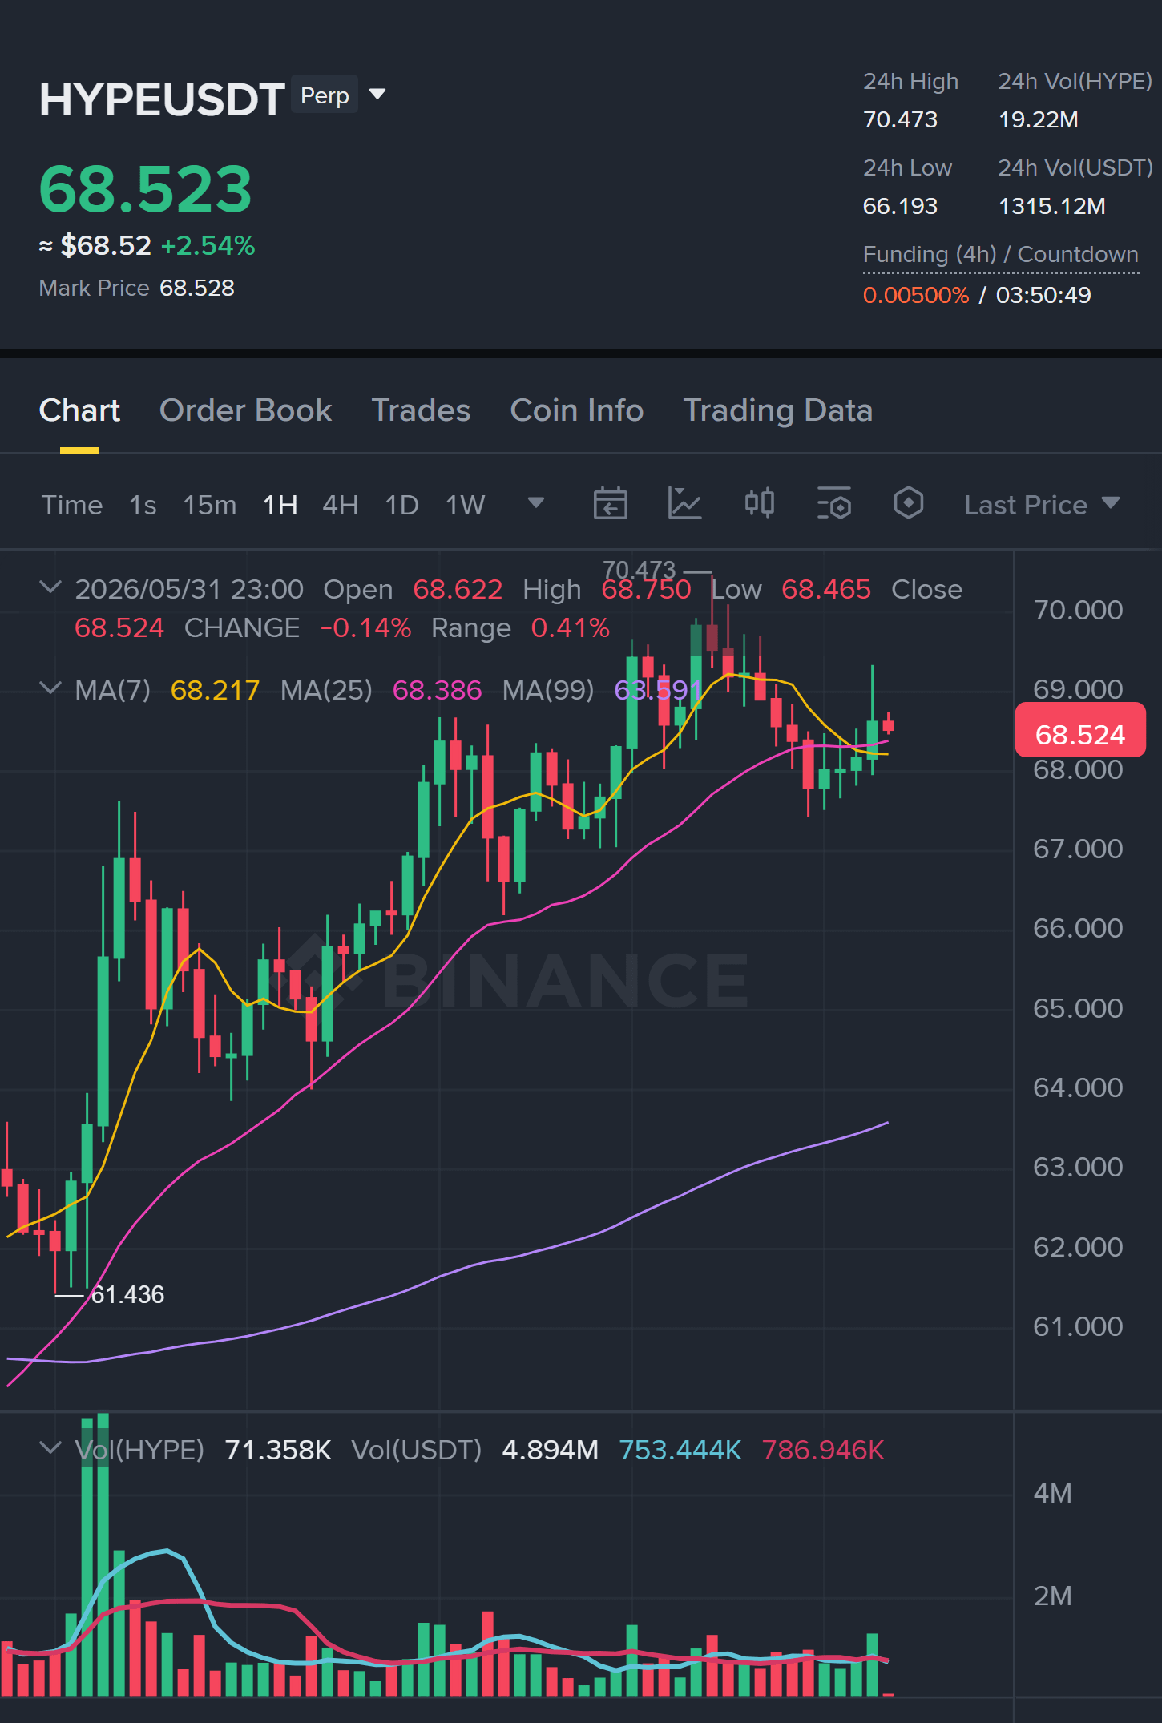Tap the Vol(USDT) 4.894M value
The width and height of the screenshot is (1162, 1723).
(x=550, y=1450)
